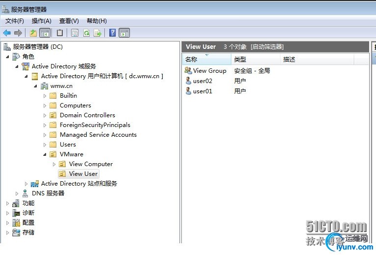This screenshot has height=255, width=376.
Task: Expand Active Directory 站点和服务 node
Action: click(x=26, y=184)
